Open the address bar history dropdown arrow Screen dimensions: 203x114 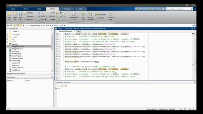pyautogui.click(x=192, y=25)
